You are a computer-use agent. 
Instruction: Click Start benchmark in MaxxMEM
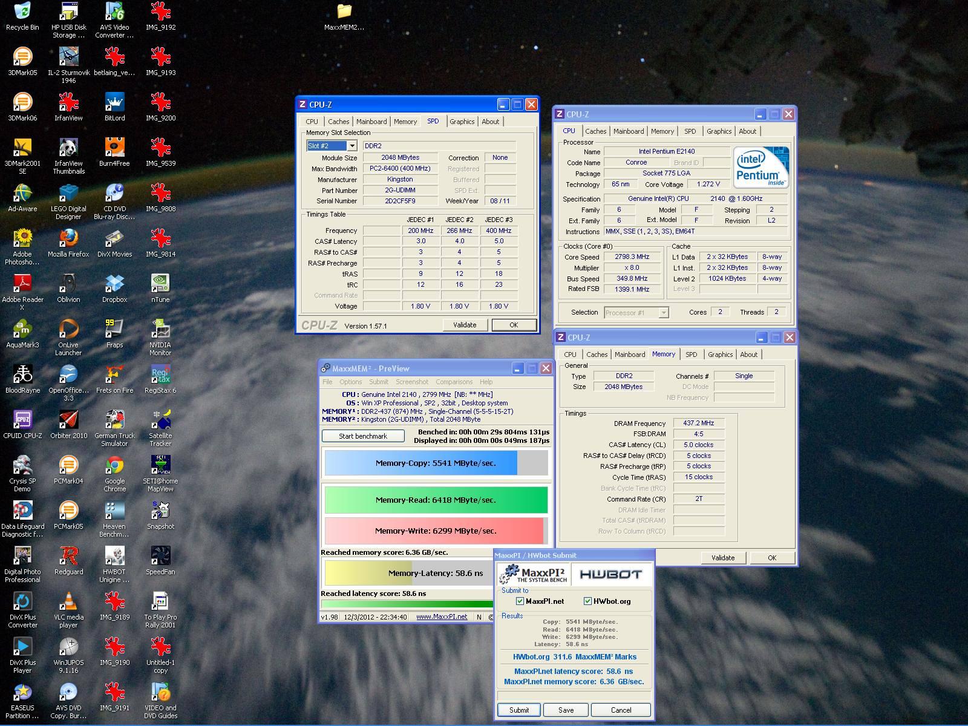pos(363,436)
